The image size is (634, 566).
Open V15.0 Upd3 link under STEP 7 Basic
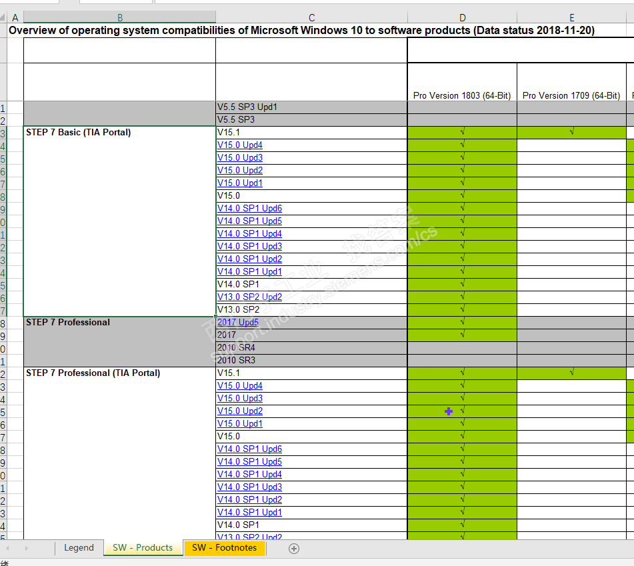[x=240, y=158]
